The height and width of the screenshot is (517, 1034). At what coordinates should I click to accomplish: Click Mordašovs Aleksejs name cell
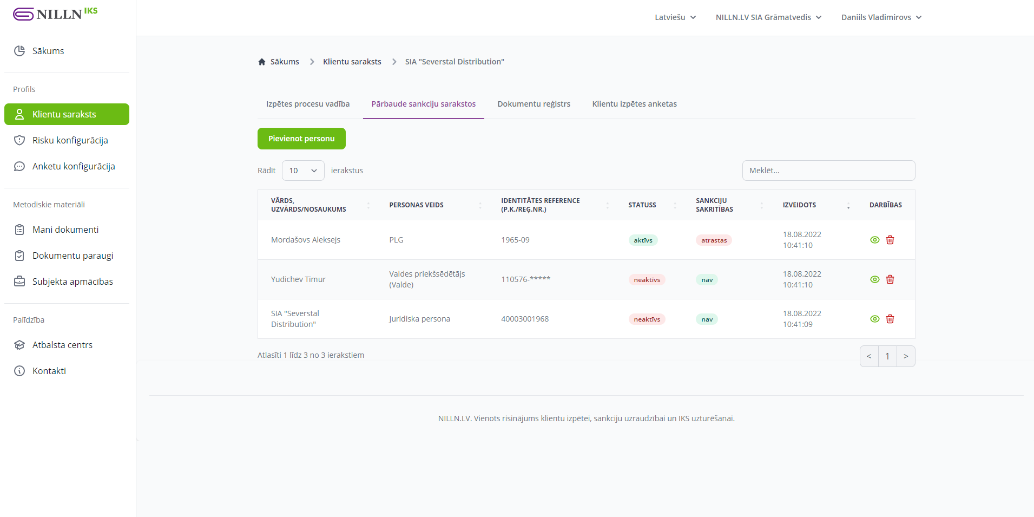[x=306, y=240]
